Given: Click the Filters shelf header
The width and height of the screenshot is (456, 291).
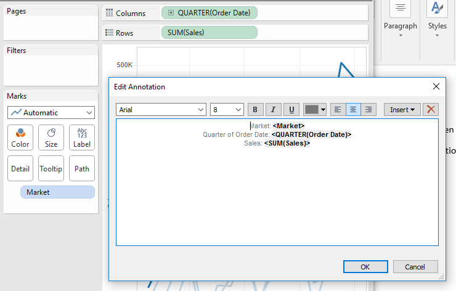Looking at the screenshot, I should click(x=17, y=51).
